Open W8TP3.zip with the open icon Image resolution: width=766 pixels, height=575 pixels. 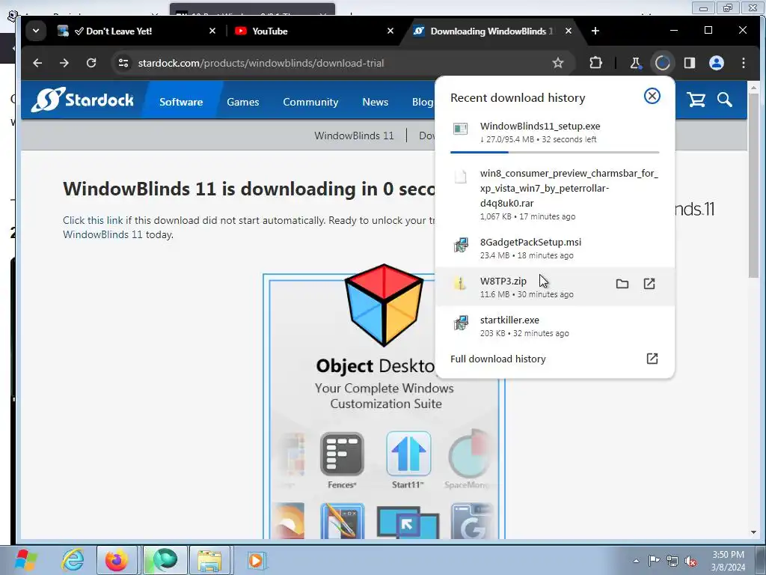[x=649, y=284]
